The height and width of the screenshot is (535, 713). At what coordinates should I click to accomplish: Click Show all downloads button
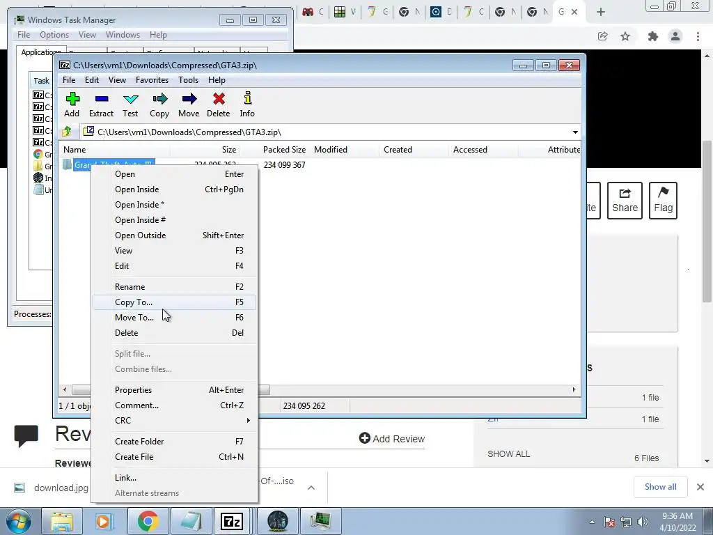coord(660,487)
